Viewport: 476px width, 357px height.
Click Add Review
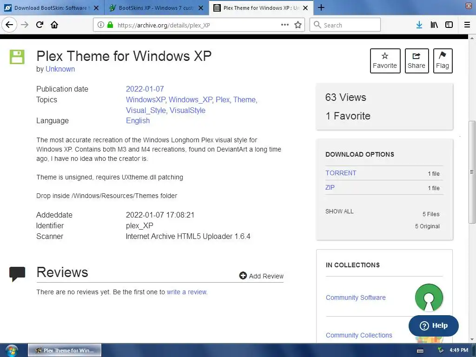(261, 276)
